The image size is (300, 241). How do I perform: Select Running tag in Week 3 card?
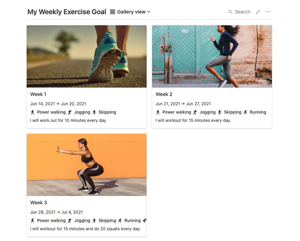click(132, 221)
